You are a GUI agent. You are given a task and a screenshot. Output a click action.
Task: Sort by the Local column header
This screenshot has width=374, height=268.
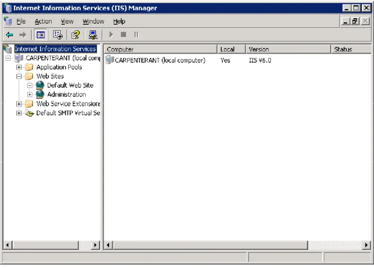tap(231, 49)
